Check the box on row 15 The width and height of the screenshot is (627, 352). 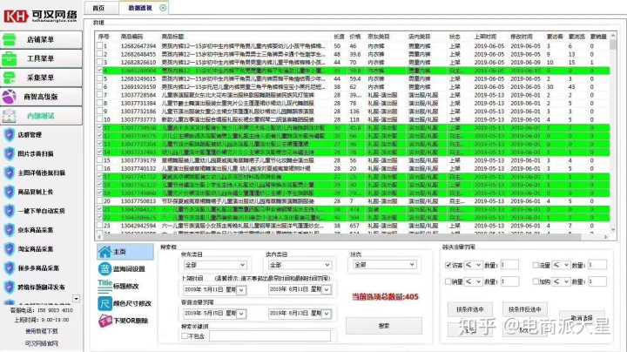[x=99, y=160]
